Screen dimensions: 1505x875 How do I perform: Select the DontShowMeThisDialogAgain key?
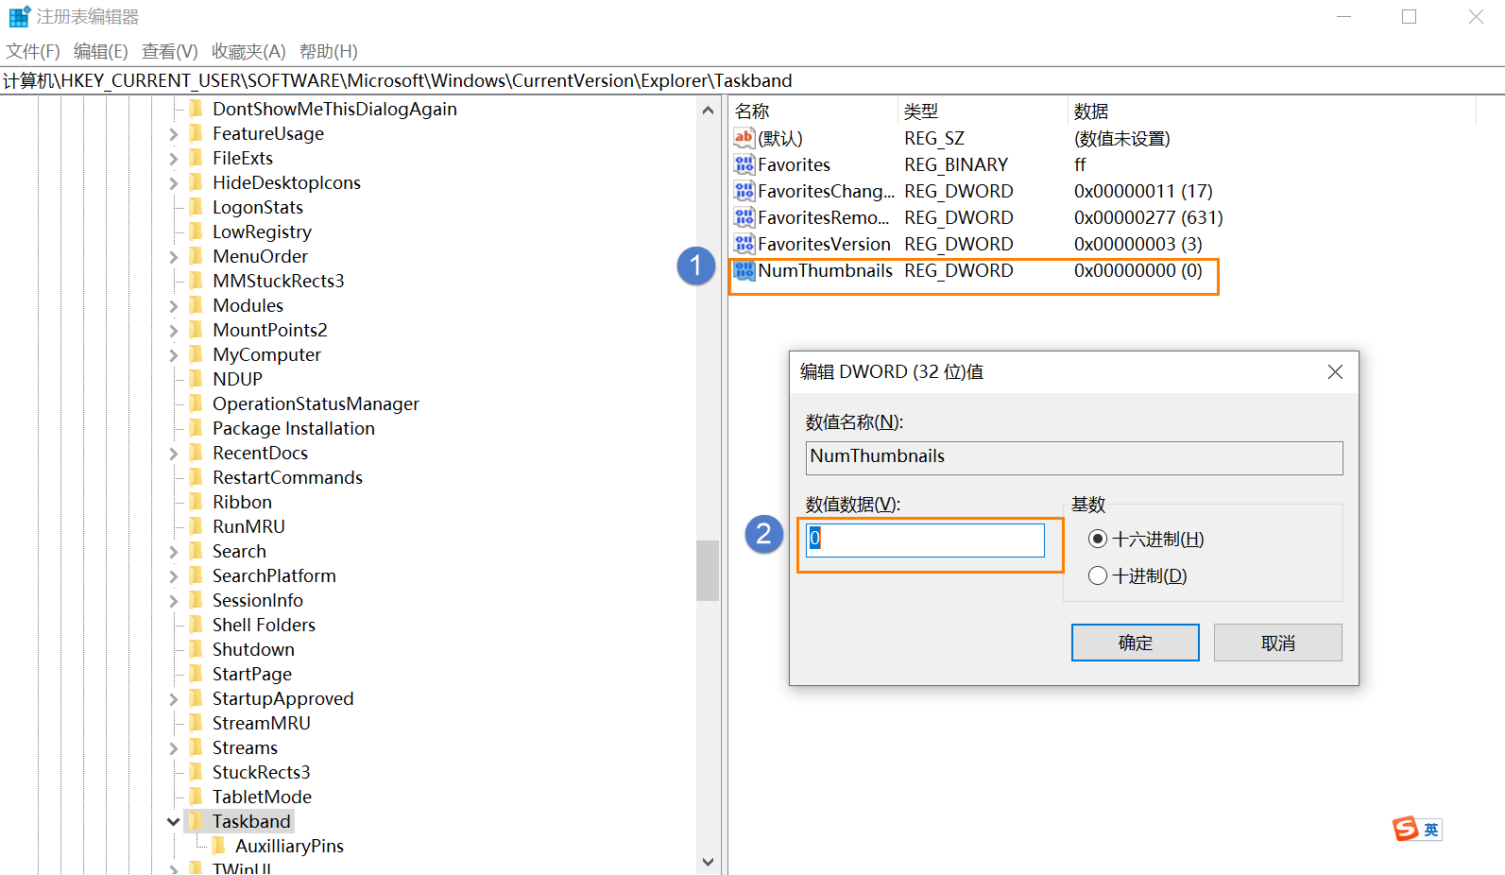click(x=334, y=109)
